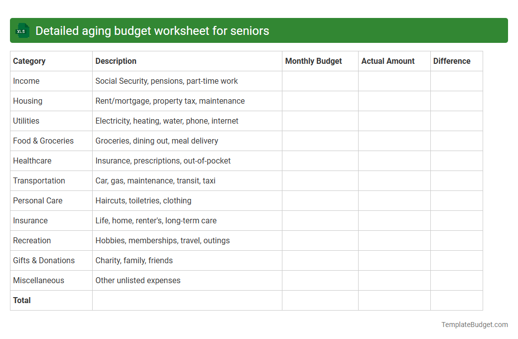Click the Category column header
This screenshot has height=339, width=518.
(x=29, y=61)
